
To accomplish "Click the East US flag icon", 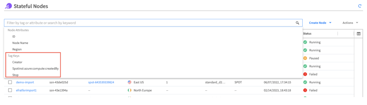I will (x=130, y=82).
